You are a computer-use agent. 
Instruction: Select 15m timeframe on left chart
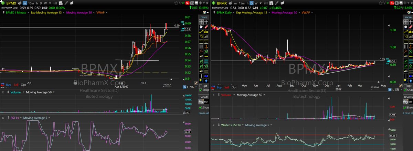tap(31, 3)
